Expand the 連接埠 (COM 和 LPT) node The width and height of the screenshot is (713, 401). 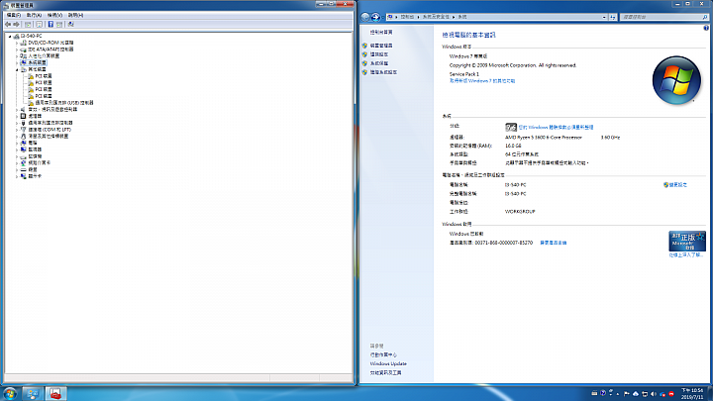(17, 130)
